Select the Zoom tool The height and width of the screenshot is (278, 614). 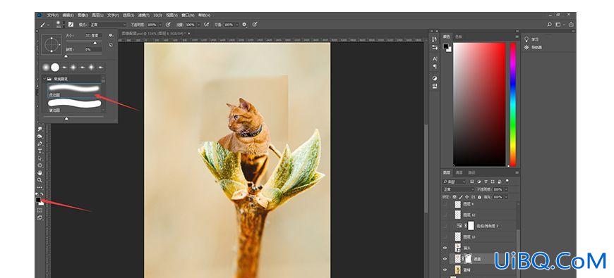click(40, 180)
